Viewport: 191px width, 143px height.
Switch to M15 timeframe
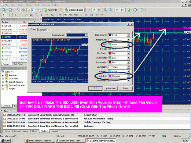point(71,15)
